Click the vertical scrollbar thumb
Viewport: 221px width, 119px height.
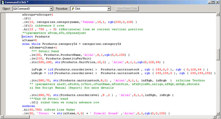click(218, 54)
